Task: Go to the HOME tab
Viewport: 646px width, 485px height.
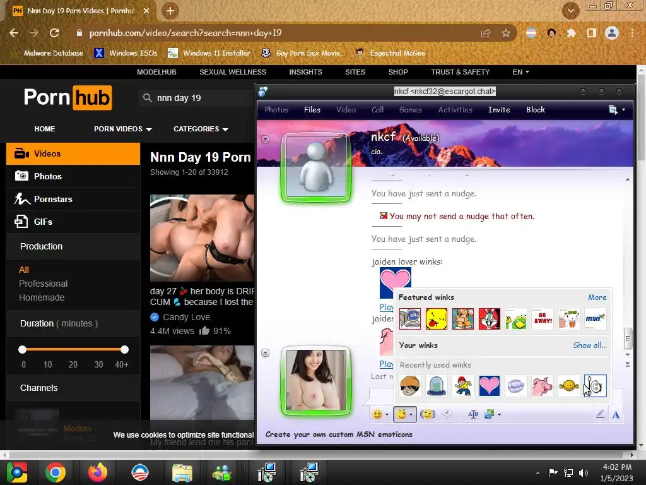Action: 45,129
